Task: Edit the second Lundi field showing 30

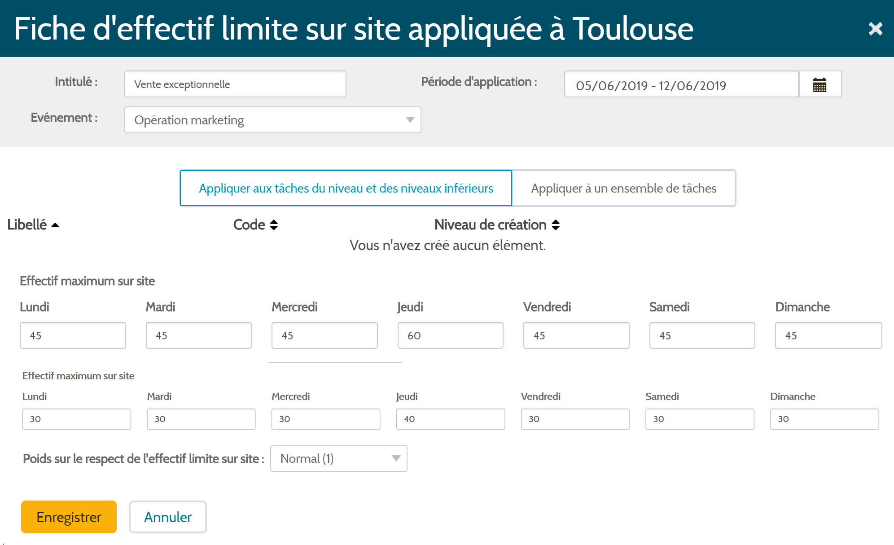Action: (x=77, y=419)
